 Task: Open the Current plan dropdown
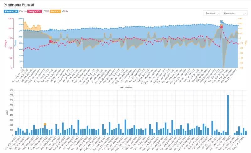pyautogui.click(x=234, y=13)
